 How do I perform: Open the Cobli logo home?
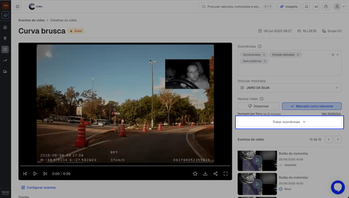36,7
